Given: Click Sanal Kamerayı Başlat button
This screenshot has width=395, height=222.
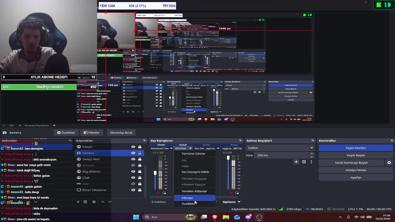Looking at the screenshot, I should [351, 163].
